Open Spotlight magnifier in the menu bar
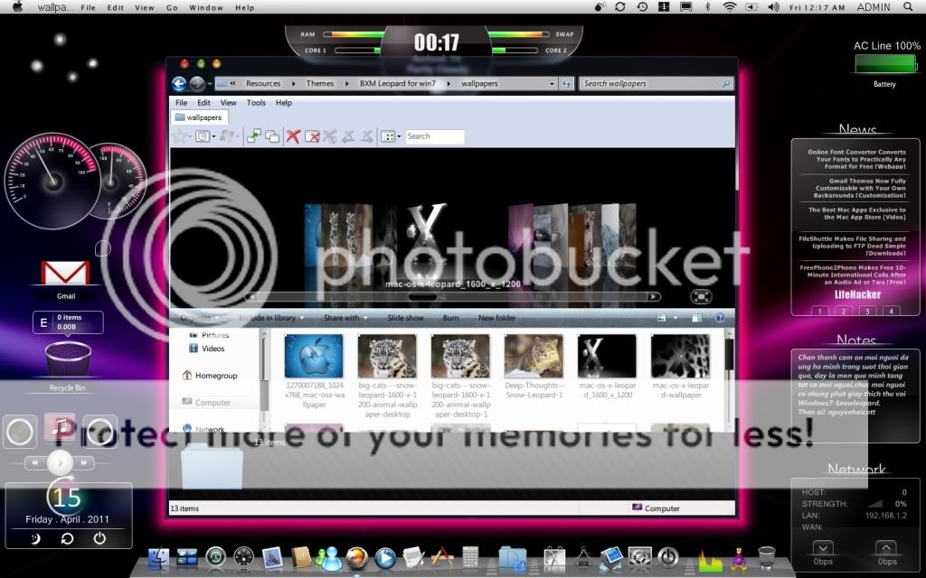This screenshot has height=578, width=926. [x=908, y=7]
